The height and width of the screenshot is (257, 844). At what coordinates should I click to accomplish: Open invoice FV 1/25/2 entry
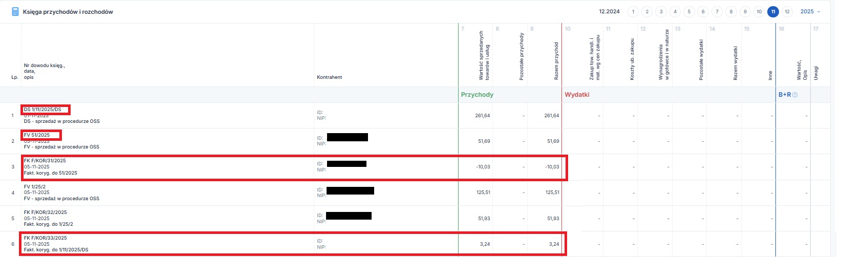point(35,187)
